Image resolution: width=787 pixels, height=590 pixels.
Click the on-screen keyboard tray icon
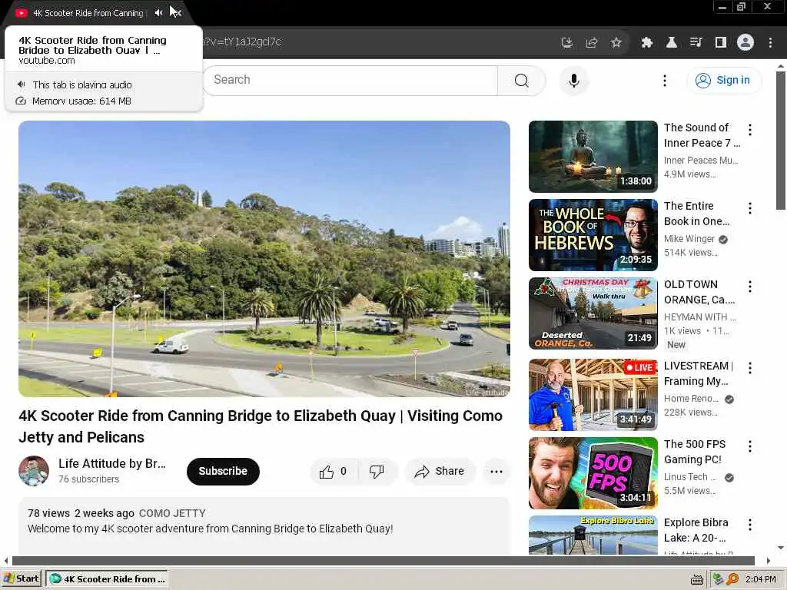coord(696,580)
